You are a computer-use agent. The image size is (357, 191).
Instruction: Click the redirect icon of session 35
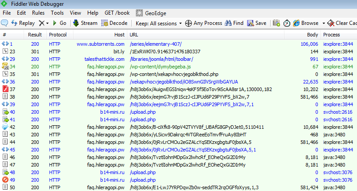(5, 74)
